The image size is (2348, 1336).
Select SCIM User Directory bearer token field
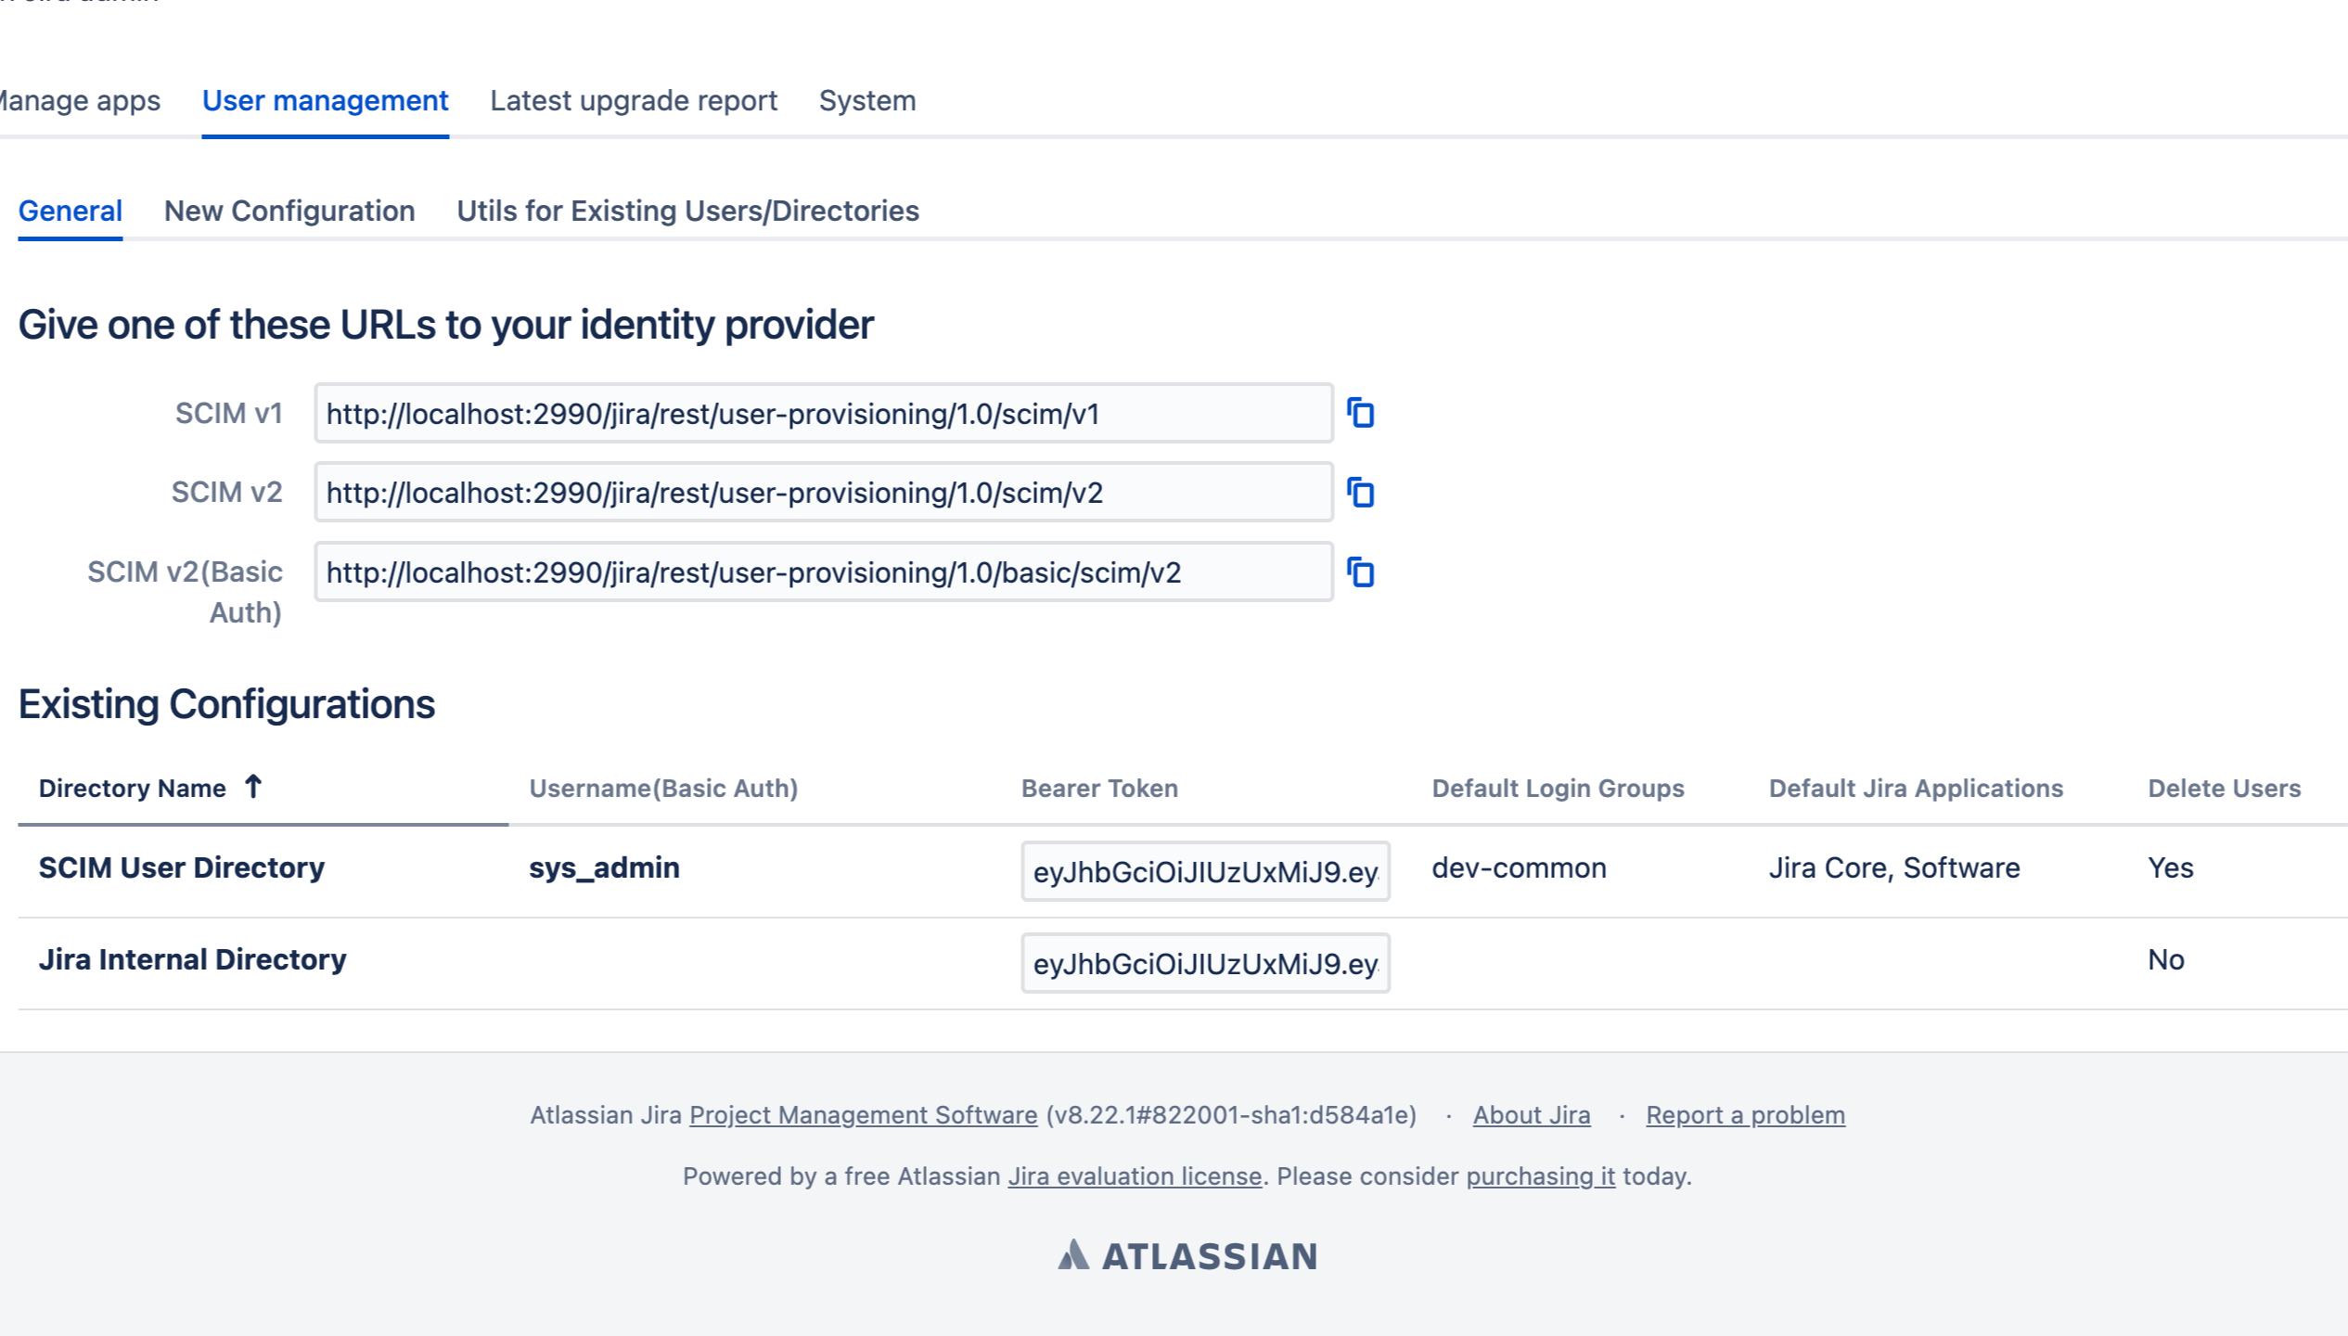tap(1204, 871)
